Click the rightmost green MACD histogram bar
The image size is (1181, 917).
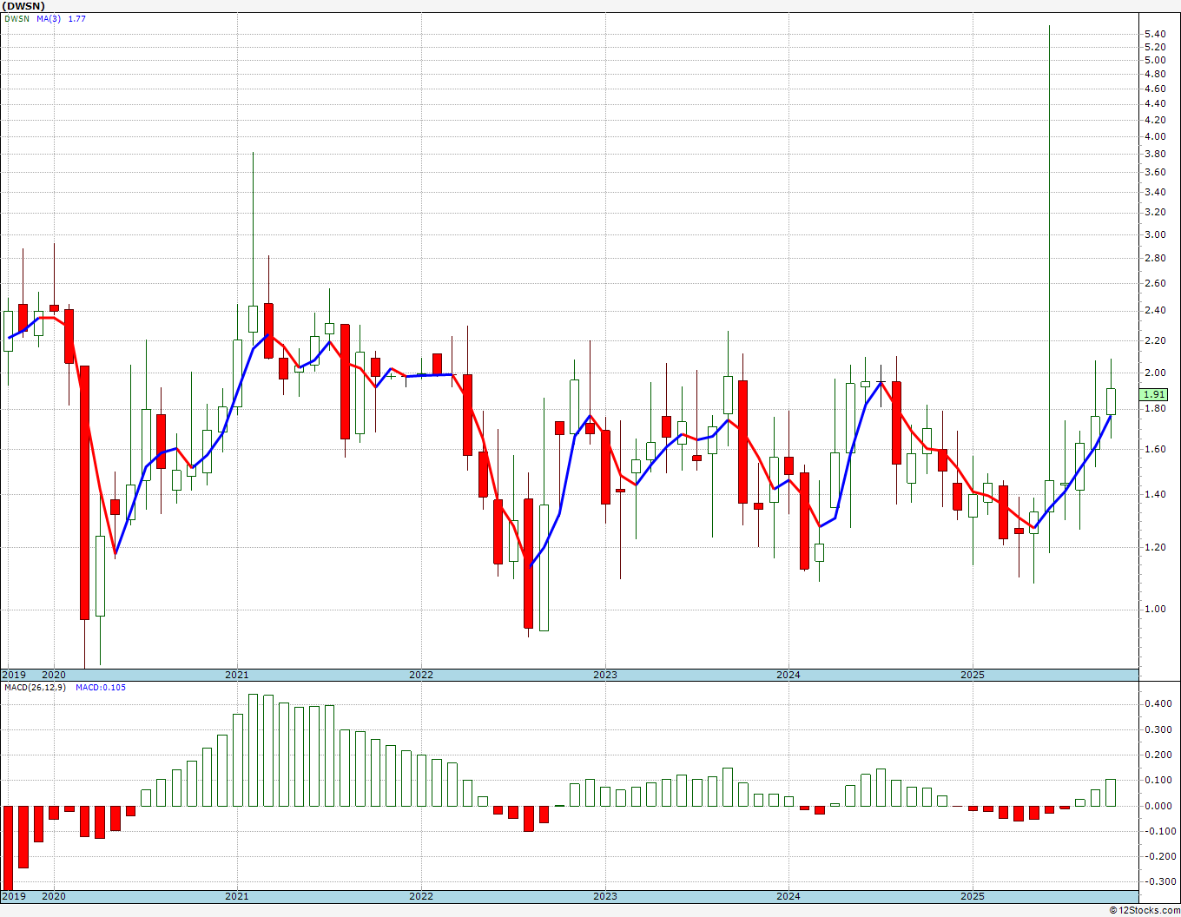click(x=1111, y=793)
